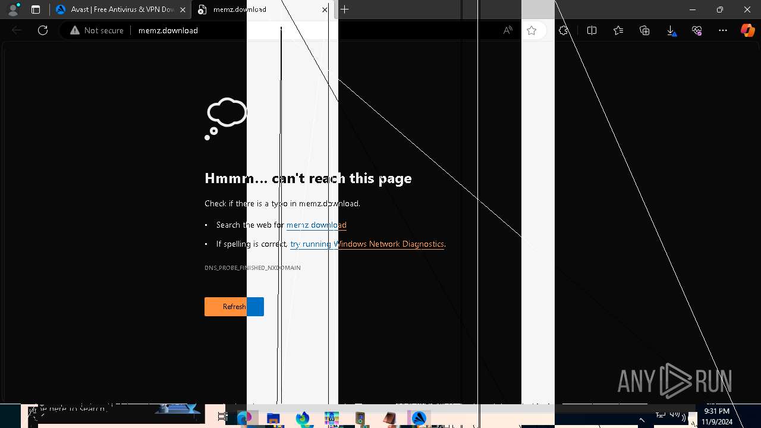The height and width of the screenshot is (428, 761).
Task: Open the tab actions menu icon
Action: [x=36, y=10]
